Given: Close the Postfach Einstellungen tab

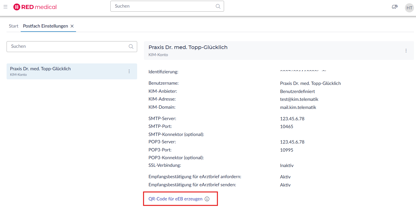Looking at the screenshot, I should click(72, 26).
